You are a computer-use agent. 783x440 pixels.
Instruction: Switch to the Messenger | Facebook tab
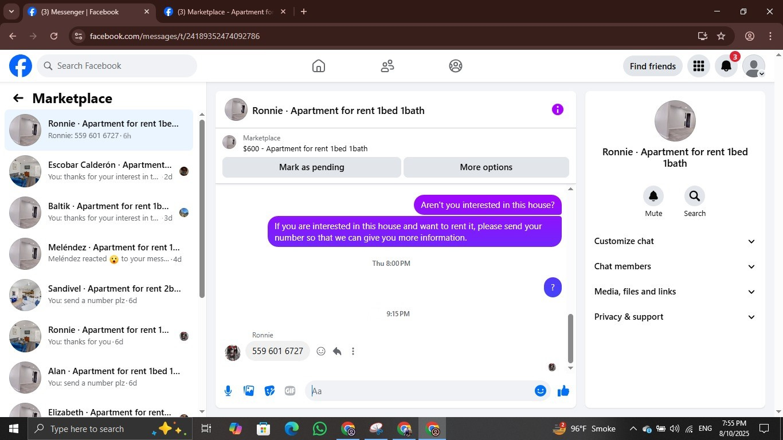click(x=89, y=11)
